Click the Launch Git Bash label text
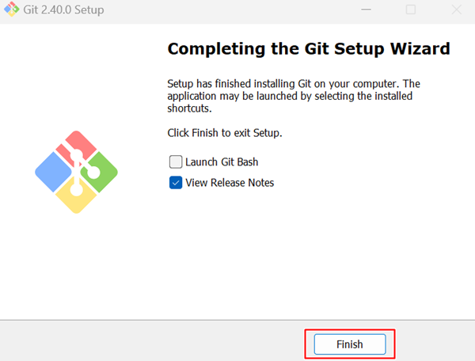Image resolution: width=475 pixels, height=361 pixels. tap(222, 162)
